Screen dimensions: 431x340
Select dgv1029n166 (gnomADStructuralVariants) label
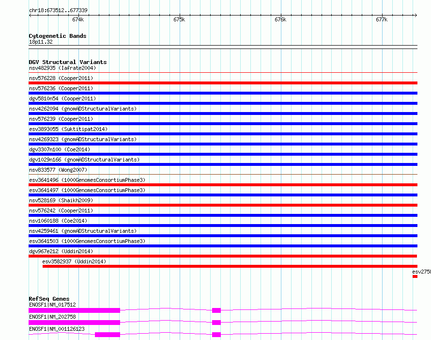pos(84,160)
